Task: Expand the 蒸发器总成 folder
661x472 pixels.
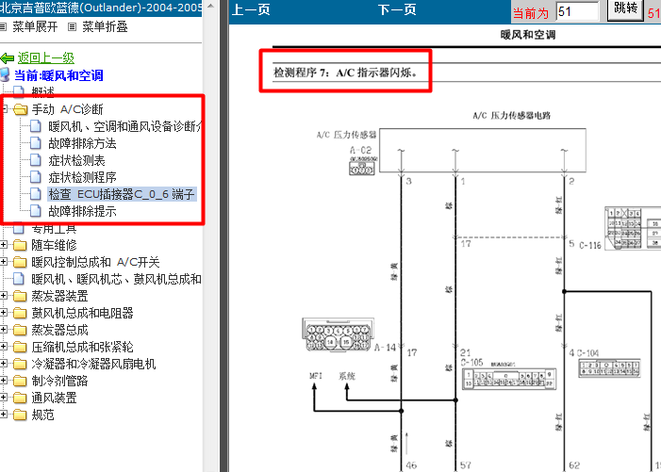Action: 4,329
